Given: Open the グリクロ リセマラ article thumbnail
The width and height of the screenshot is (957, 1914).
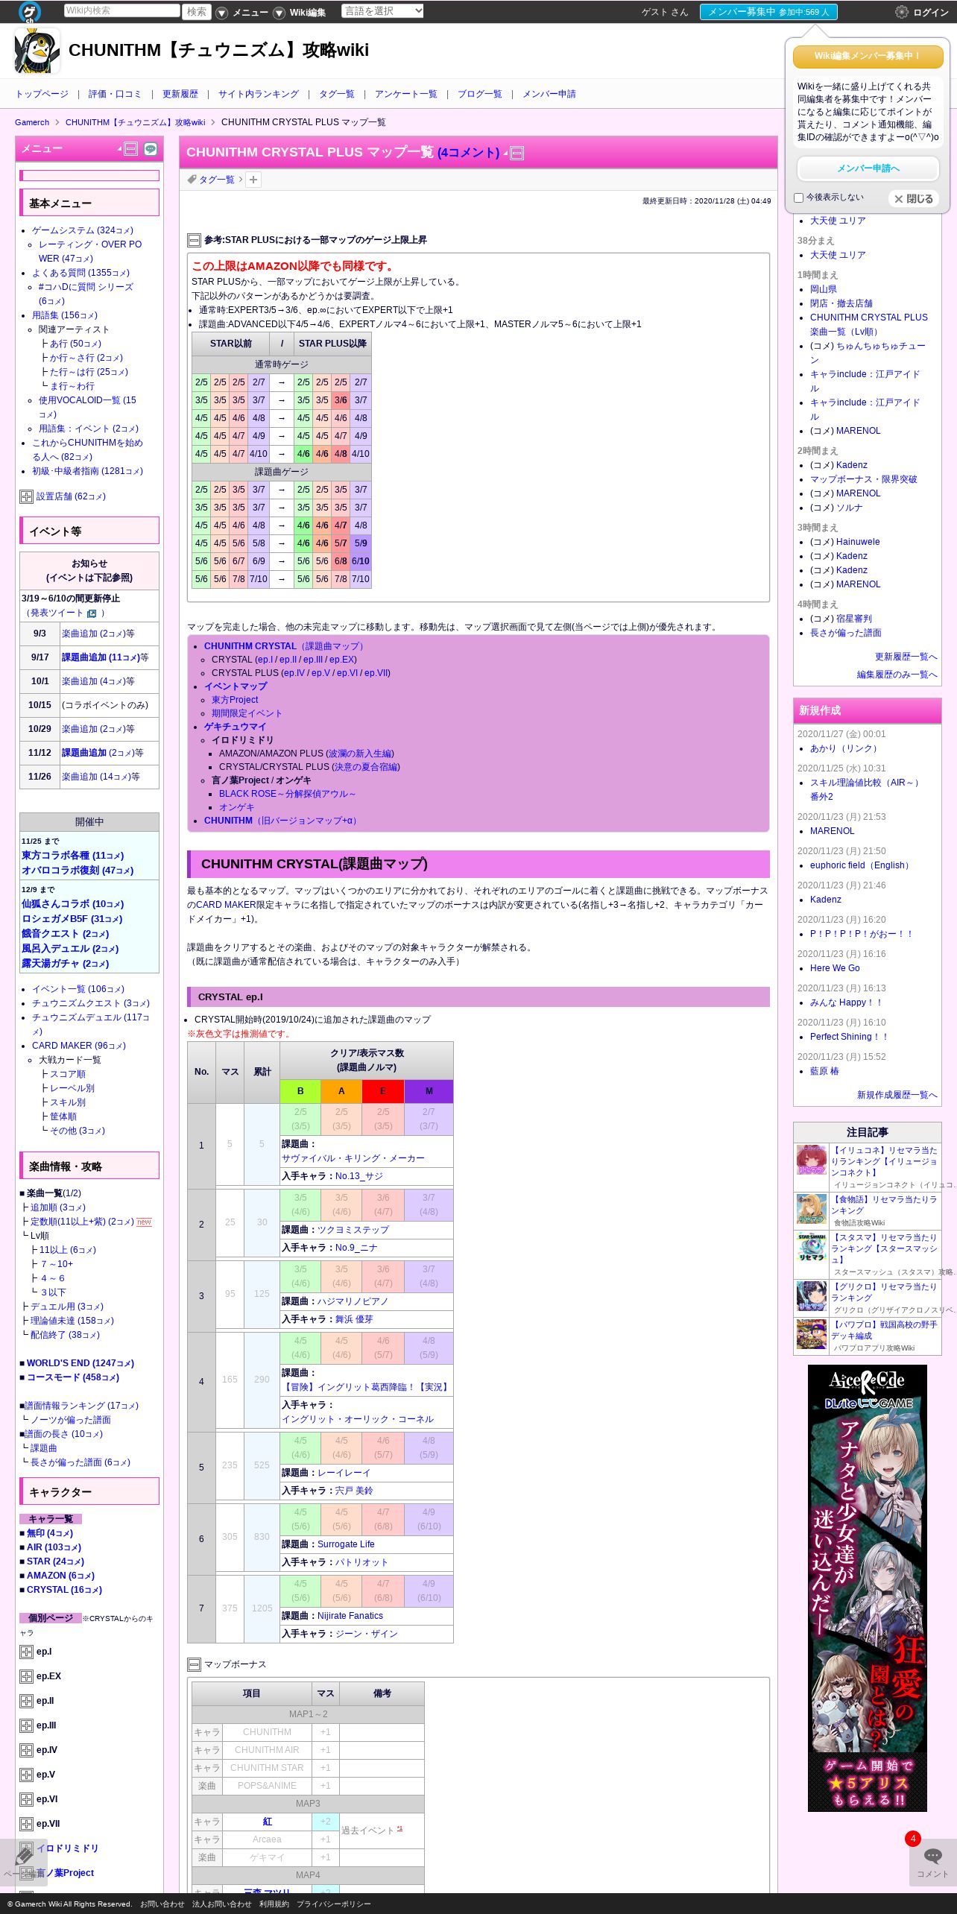Looking at the screenshot, I should tap(812, 1296).
